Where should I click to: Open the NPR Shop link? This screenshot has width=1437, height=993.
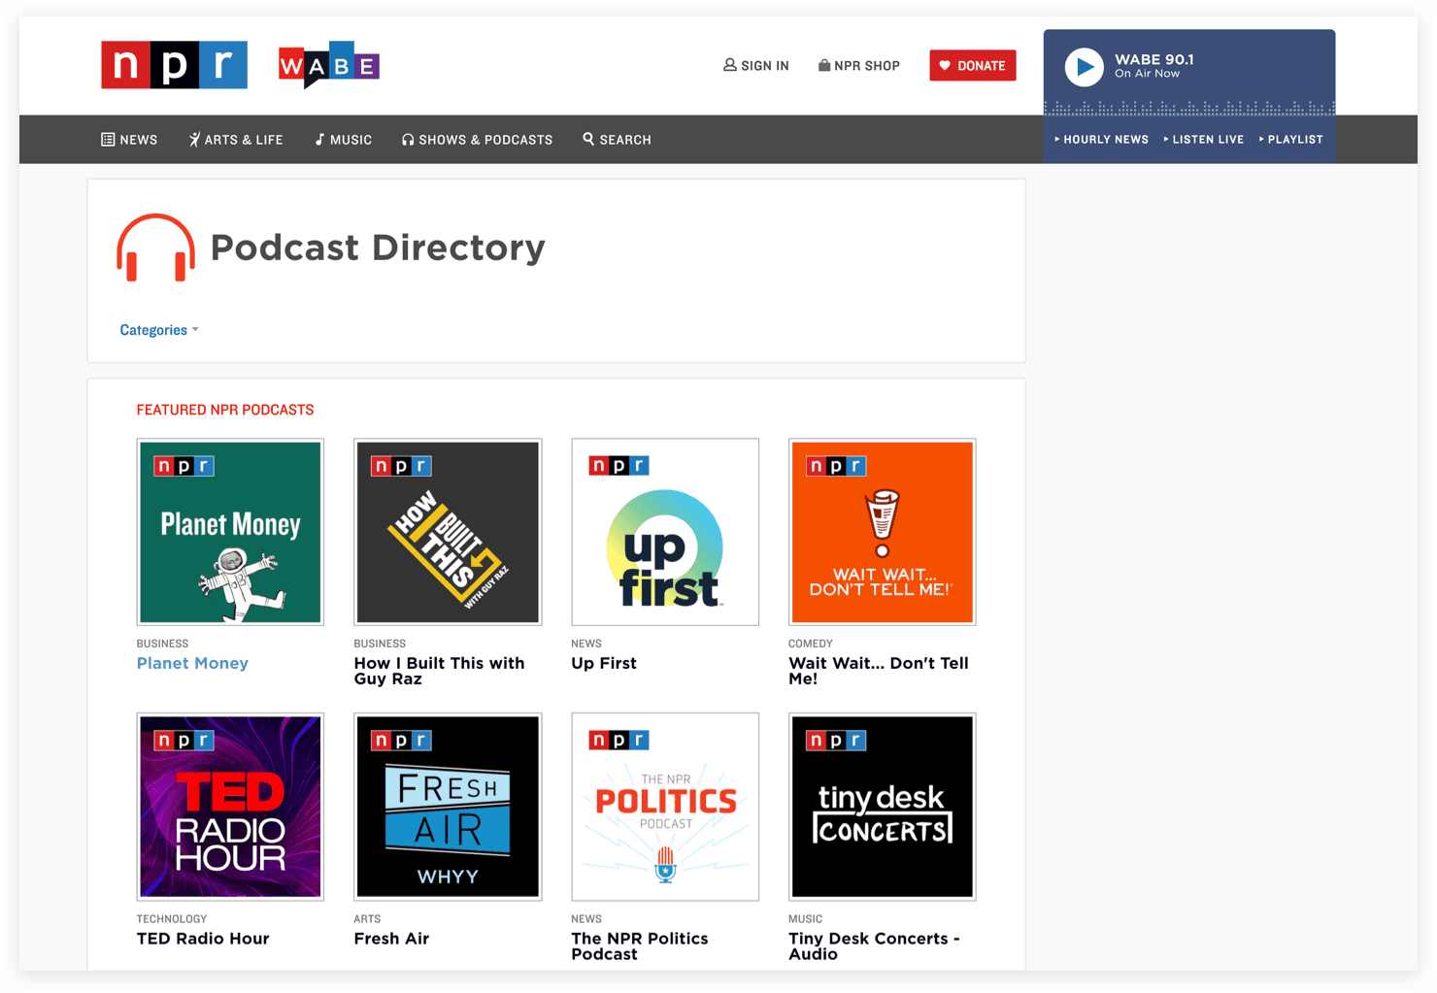[859, 65]
